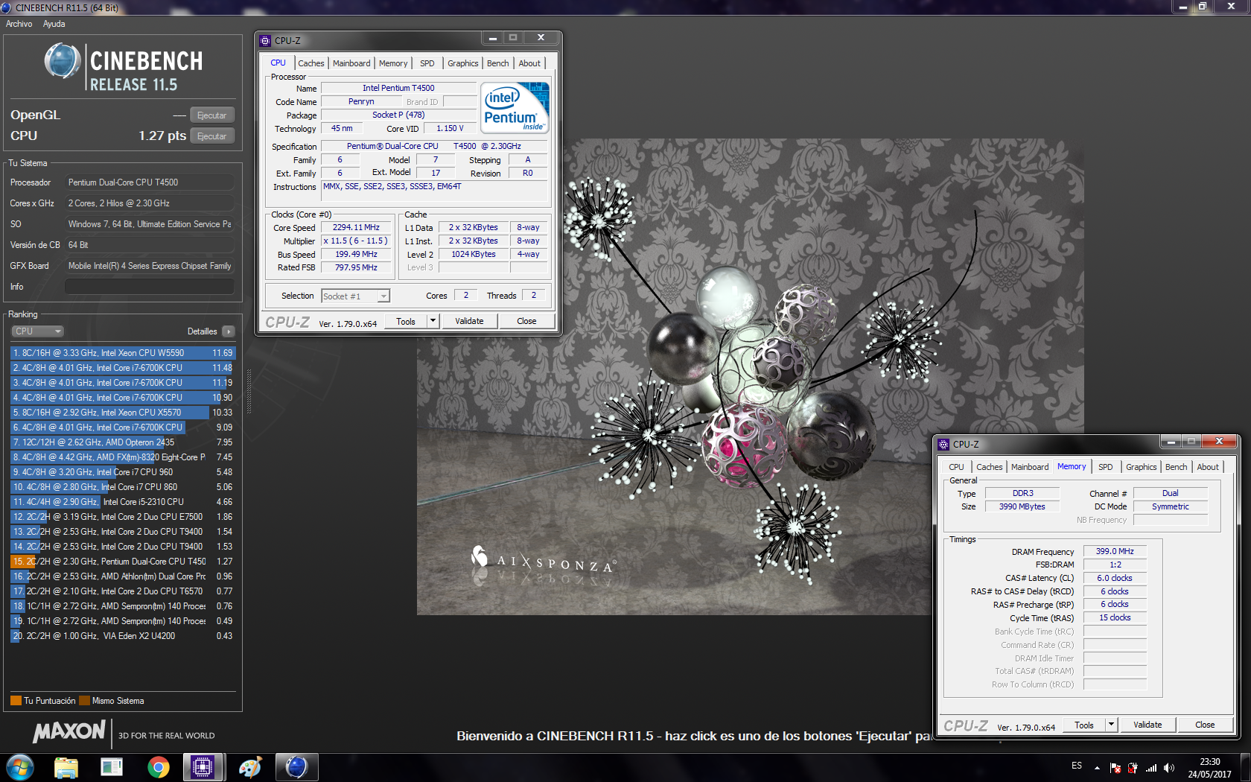Viewport: 1251px width, 782px height.
Task: Expand Tools dropdown arrow in top CPU-Z window
Action: coord(433,322)
